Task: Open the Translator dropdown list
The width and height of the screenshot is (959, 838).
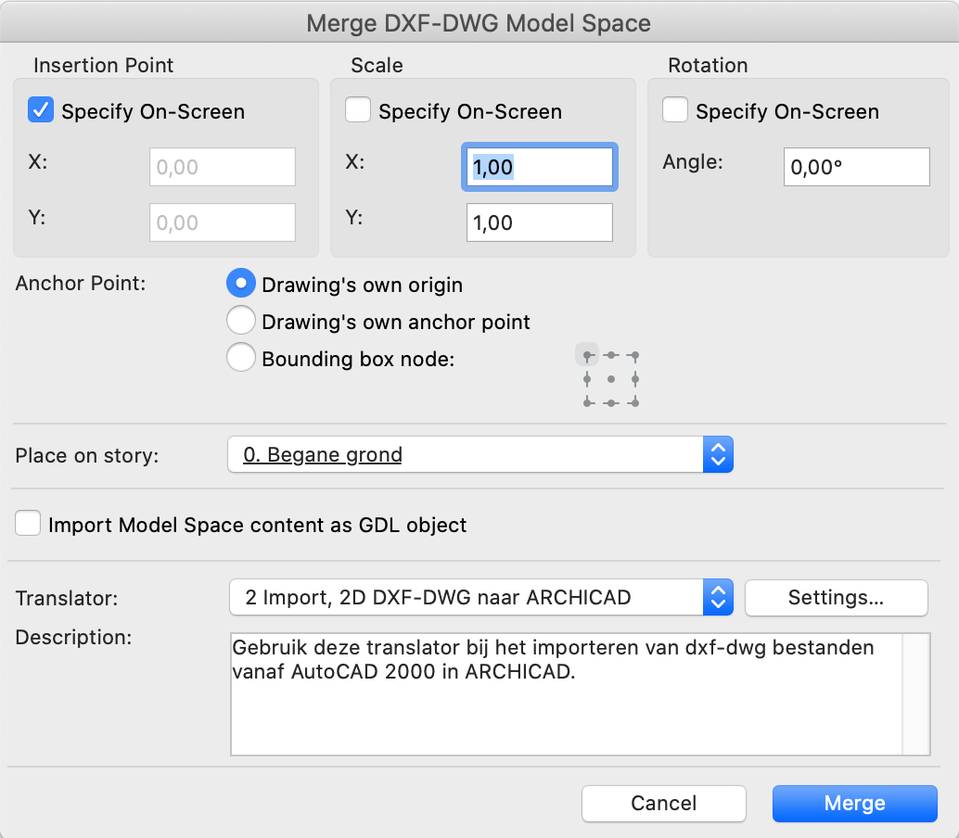Action: pos(481,597)
